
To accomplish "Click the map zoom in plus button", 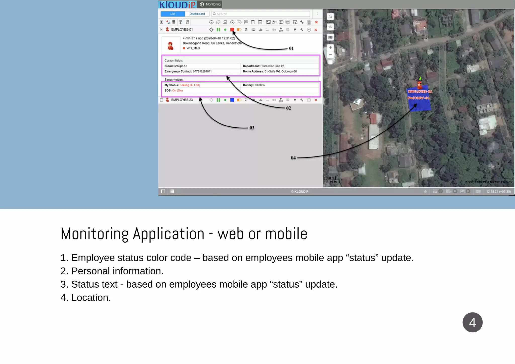I will 330,47.
